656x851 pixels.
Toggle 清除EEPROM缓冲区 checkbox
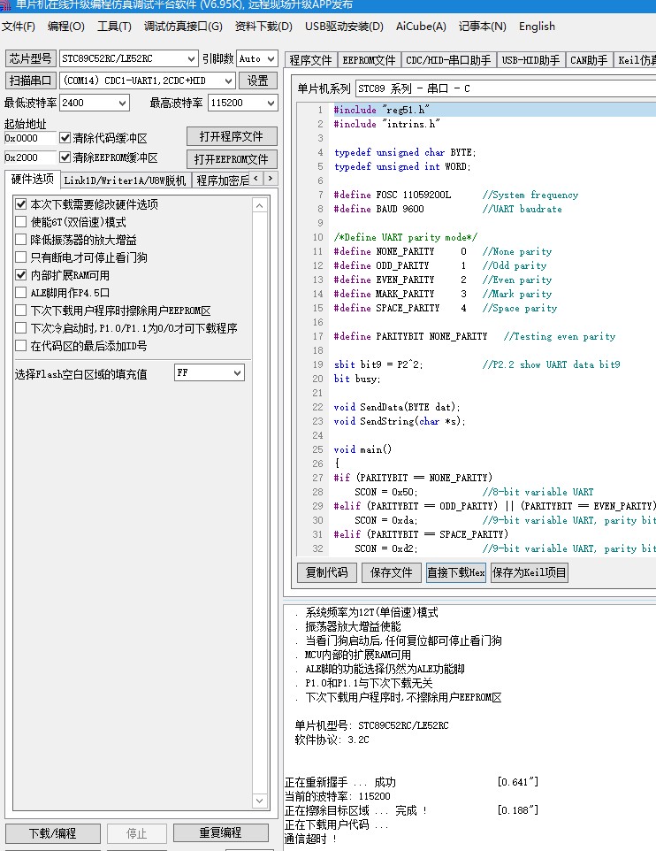pos(65,157)
